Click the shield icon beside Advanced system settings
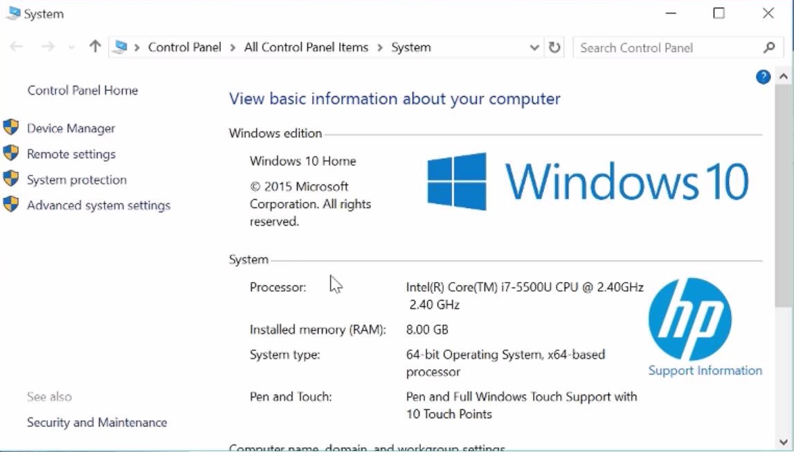The width and height of the screenshot is (794, 452). click(x=10, y=204)
